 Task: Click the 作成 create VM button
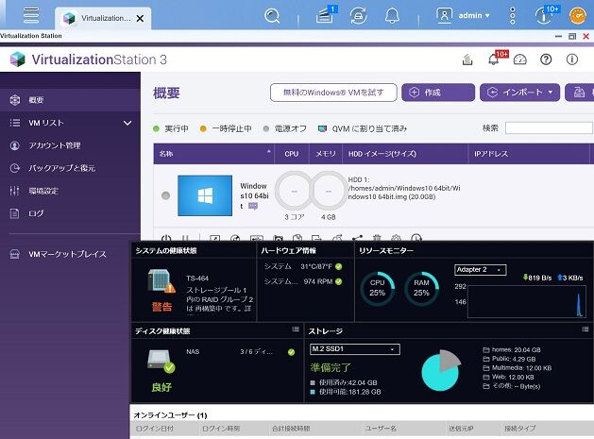438,93
